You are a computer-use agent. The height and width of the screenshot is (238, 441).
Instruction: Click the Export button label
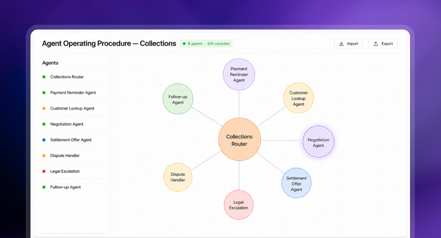pyautogui.click(x=387, y=44)
